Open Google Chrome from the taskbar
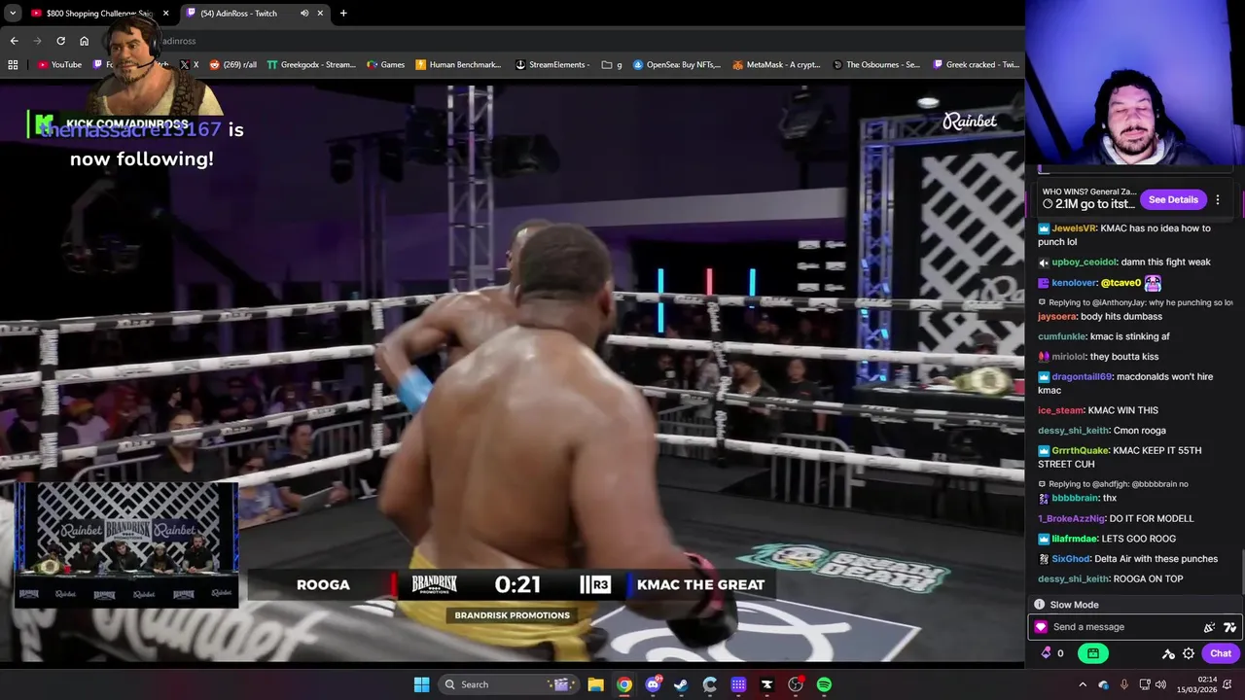This screenshot has height=700, width=1245. [x=624, y=684]
